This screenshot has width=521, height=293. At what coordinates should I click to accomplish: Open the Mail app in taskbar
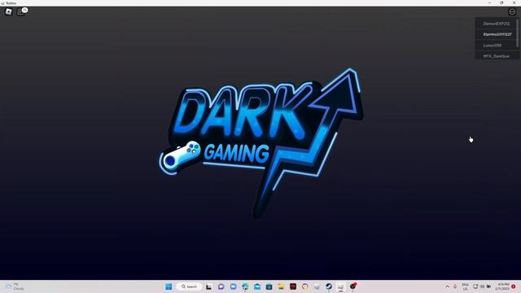[257, 286]
